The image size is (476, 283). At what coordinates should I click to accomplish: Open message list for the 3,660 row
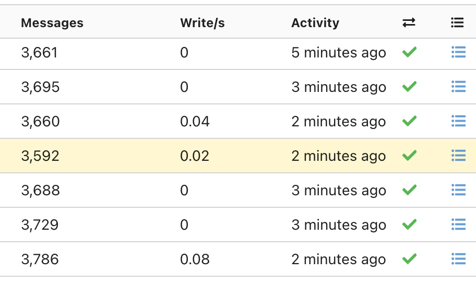pyautogui.click(x=458, y=121)
